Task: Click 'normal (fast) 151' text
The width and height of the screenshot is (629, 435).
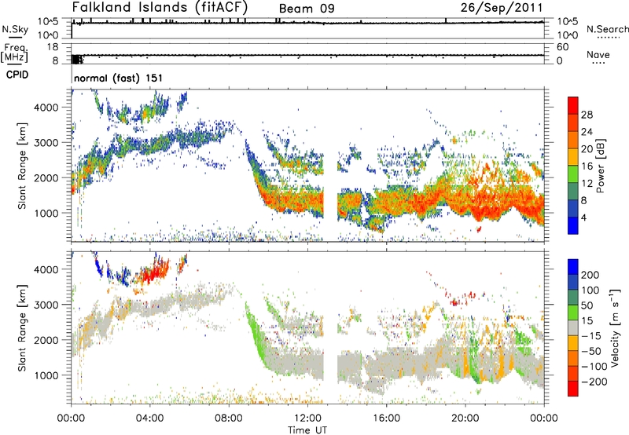Action: pyautogui.click(x=119, y=78)
